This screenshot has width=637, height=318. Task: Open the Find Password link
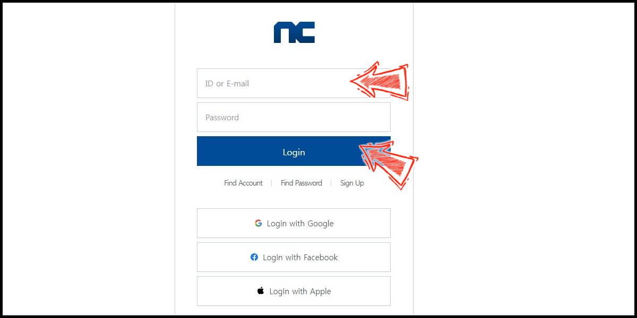pos(302,183)
